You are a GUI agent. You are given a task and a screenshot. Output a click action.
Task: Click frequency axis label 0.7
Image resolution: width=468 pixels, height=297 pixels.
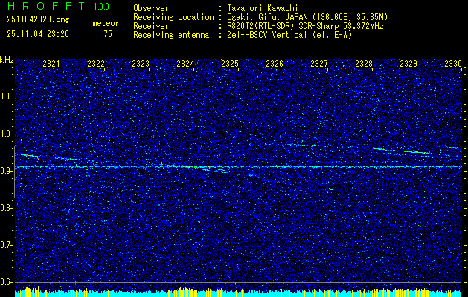6,245
